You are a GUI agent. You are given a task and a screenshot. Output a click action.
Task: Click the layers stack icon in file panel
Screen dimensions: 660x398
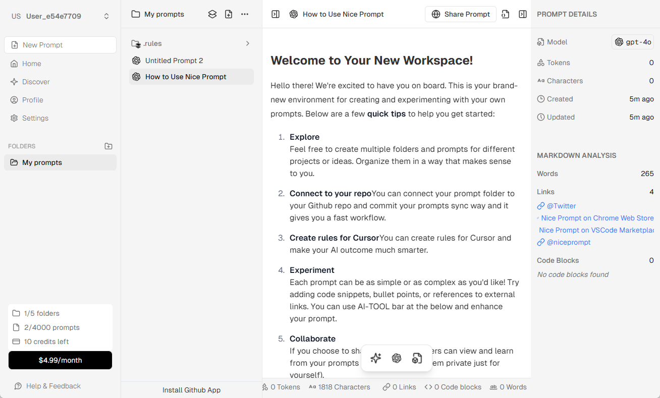click(x=212, y=14)
